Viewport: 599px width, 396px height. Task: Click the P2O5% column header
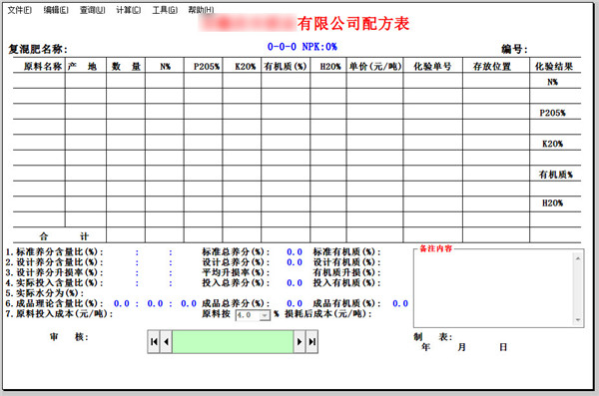tap(207, 67)
